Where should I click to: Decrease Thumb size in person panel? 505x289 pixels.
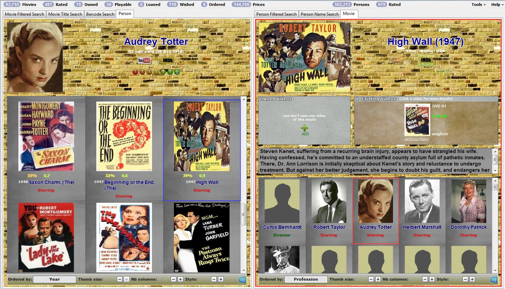coord(120,279)
